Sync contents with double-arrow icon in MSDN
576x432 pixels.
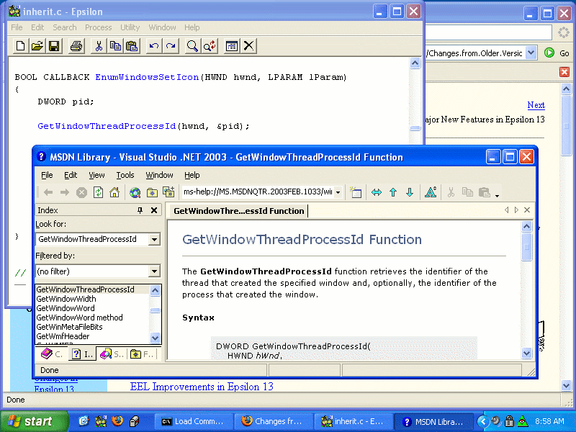tap(377, 192)
